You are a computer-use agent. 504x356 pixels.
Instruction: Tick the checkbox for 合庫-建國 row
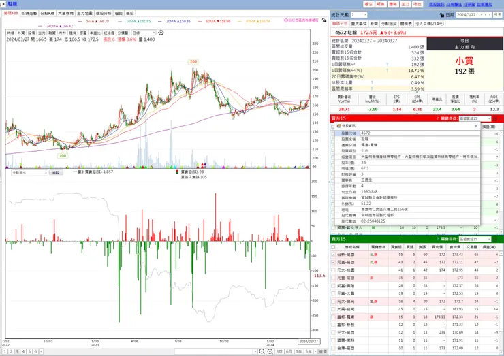tap(333, 348)
